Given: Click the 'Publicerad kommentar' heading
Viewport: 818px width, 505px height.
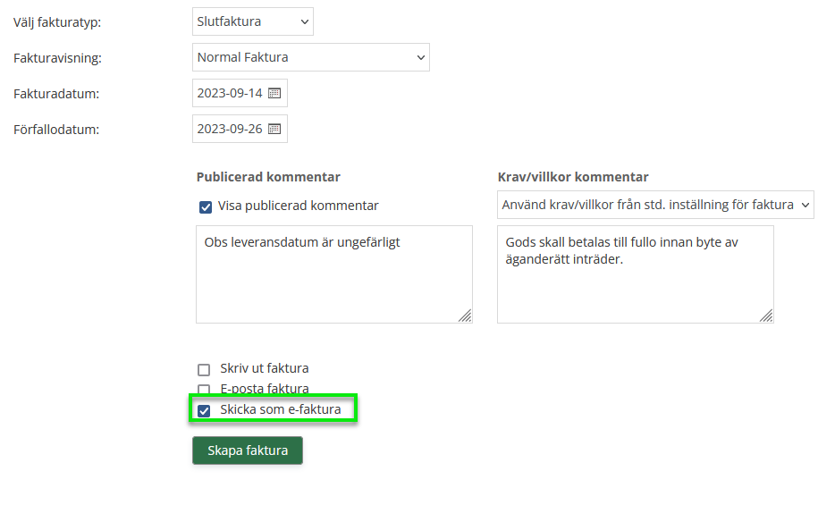Looking at the screenshot, I should [x=268, y=177].
